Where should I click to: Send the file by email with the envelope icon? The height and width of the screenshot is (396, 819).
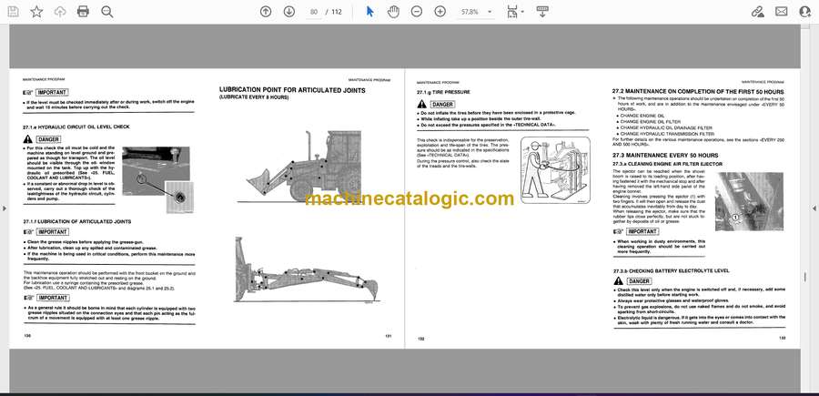(782, 12)
